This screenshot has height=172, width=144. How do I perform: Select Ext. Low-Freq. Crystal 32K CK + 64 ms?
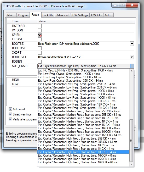point(83,81)
